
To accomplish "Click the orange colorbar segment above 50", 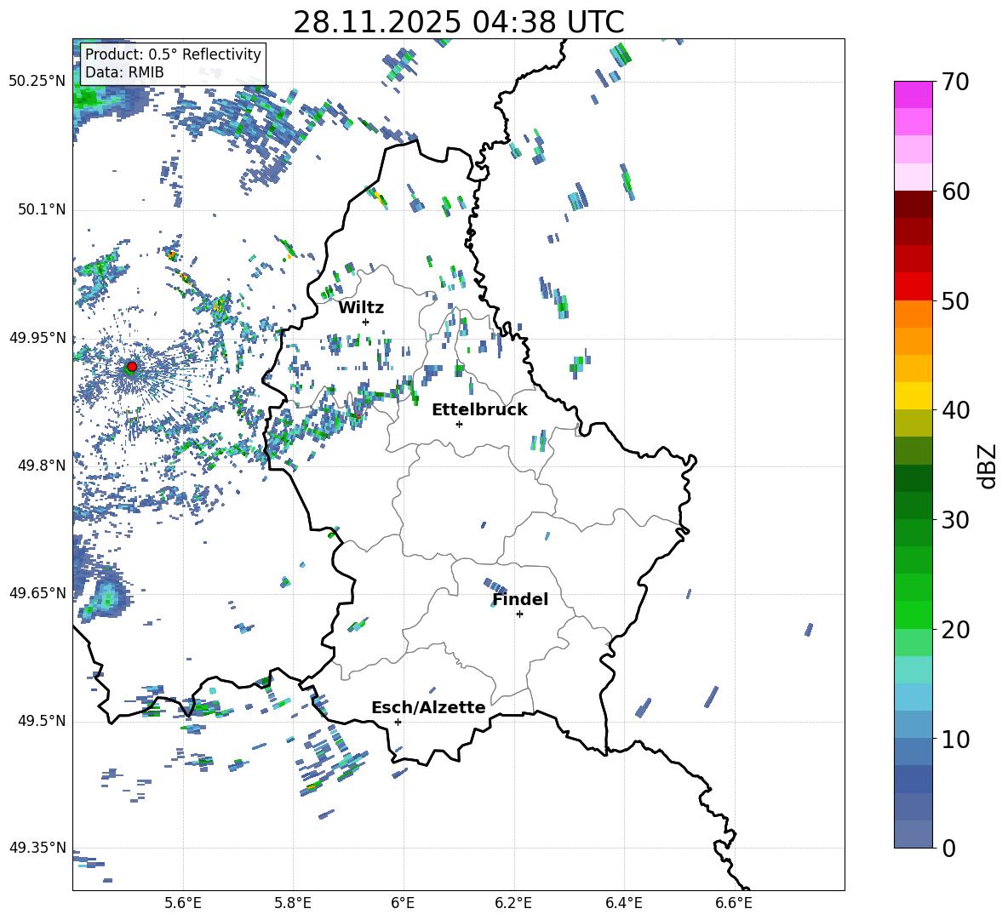I will coord(913,314).
